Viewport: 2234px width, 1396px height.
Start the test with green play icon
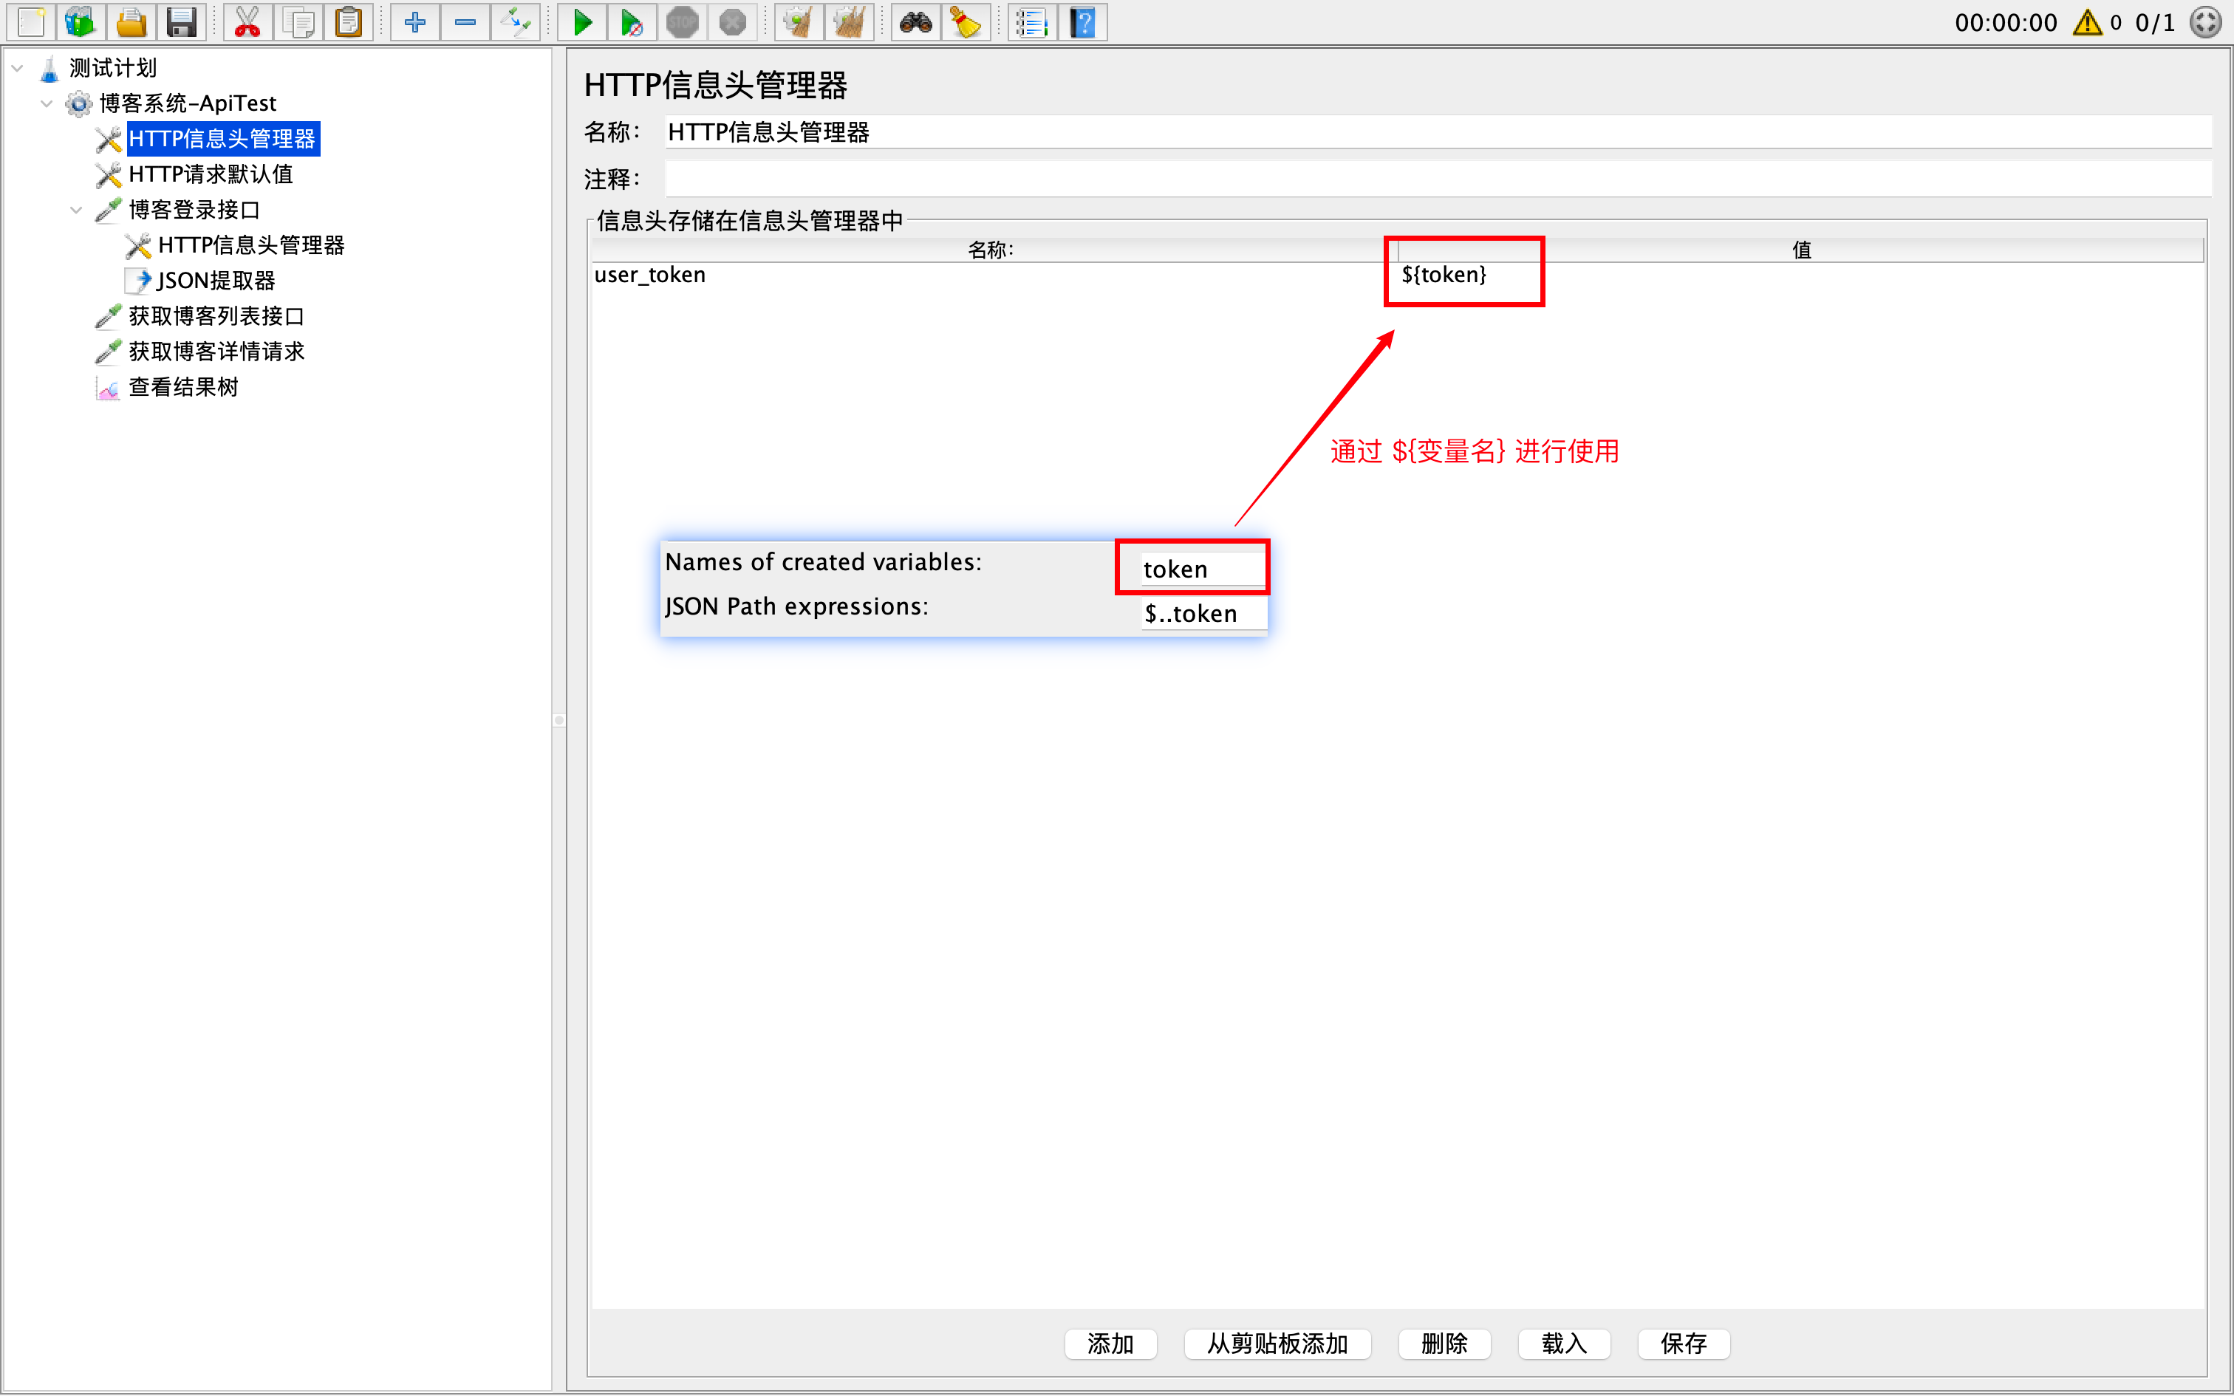tap(582, 22)
